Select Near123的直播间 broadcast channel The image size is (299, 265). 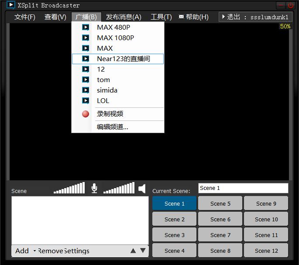coord(123,59)
